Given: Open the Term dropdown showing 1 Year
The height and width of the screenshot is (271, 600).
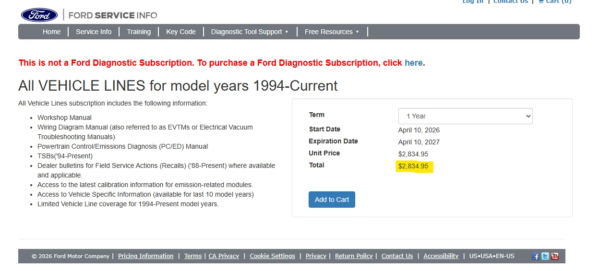Looking at the screenshot, I should pyautogui.click(x=465, y=116).
